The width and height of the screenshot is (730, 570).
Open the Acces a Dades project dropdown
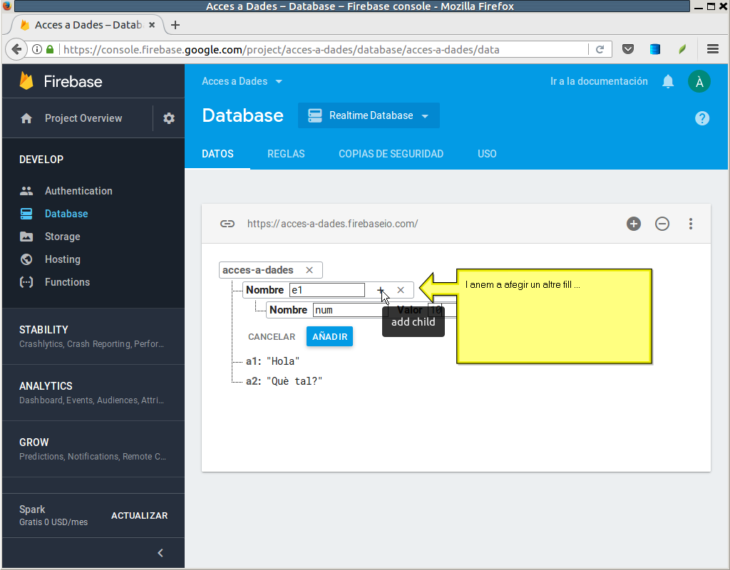[242, 81]
